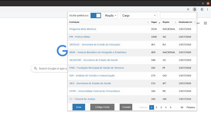
Task: Jump to page 49 in pagination
Action: click(182, 107)
